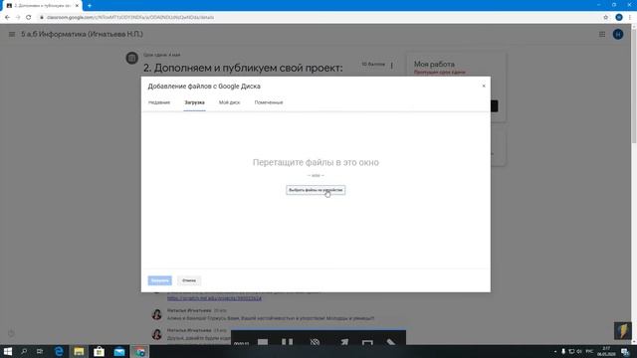The width and height of the screenshot is (637, 358).
Task: Close the Classroom browser tab
Action: tap(77, 6)
